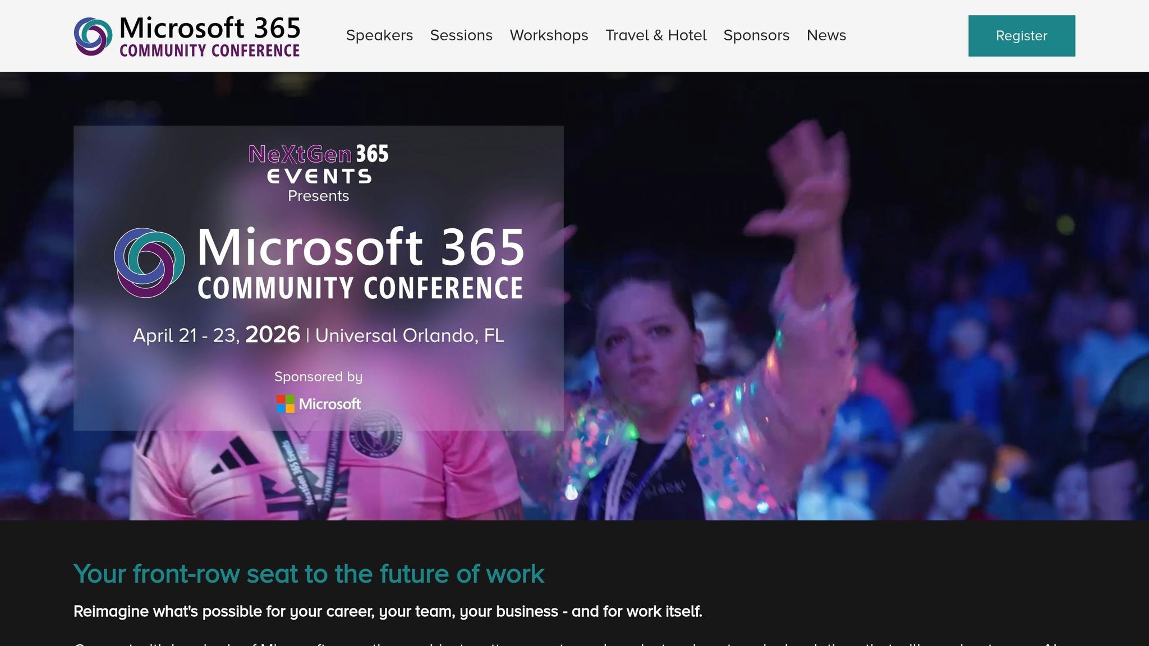Go to the Sessions page
Image resolution: width=1149 pixels, height=646 pixels.
[x=461, y=35]
